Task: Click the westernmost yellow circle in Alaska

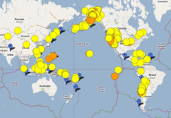Action: (85, 10)
